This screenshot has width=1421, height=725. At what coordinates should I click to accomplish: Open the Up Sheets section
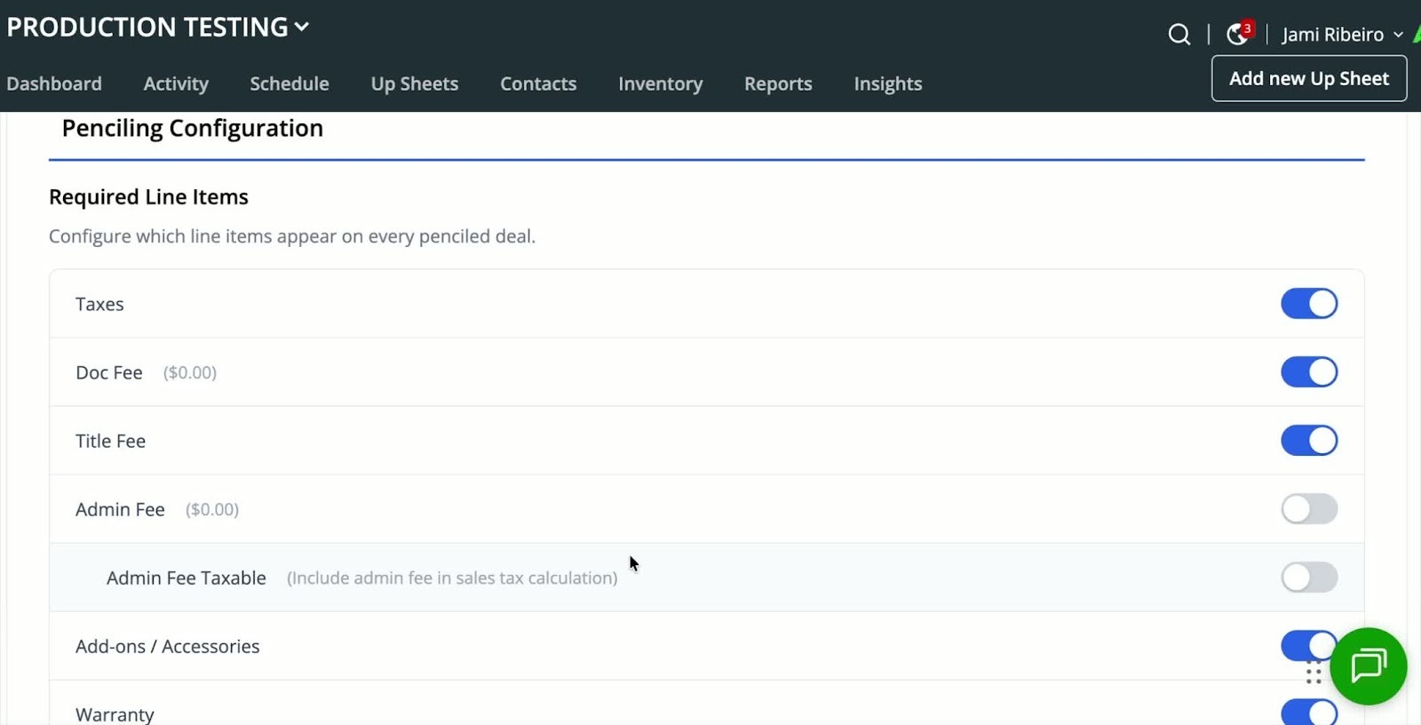[x=415, y=84]
